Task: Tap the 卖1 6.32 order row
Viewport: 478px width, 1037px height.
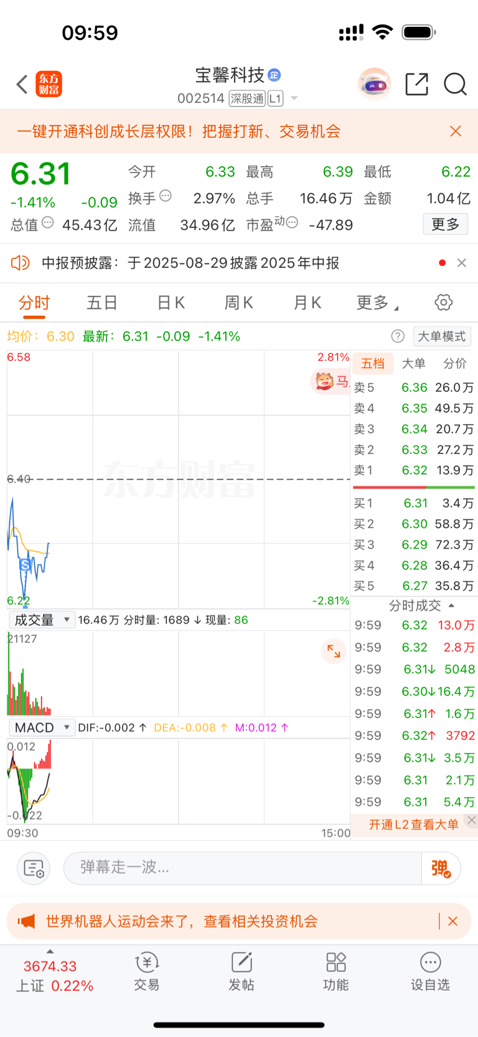Action: tap(414, 470)
